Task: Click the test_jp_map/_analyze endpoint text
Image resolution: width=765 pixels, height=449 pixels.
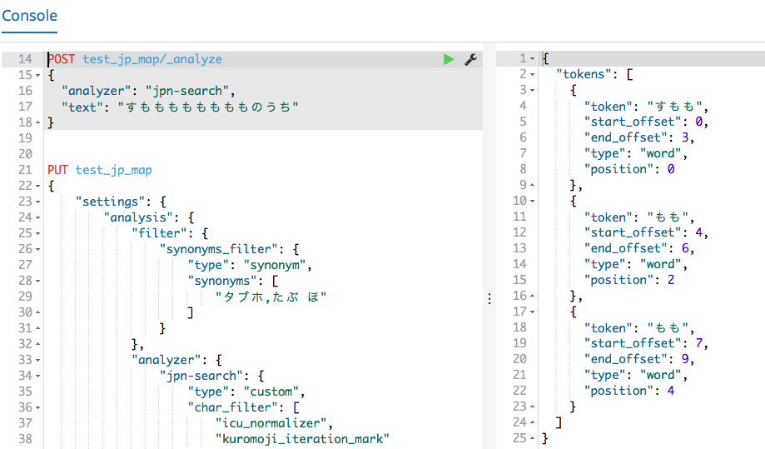Action: (x=152, y=59)
